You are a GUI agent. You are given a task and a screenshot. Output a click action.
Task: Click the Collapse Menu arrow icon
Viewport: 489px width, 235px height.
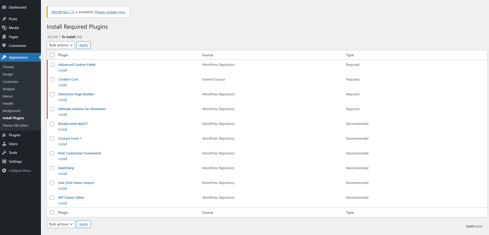[x=4, y=170]
